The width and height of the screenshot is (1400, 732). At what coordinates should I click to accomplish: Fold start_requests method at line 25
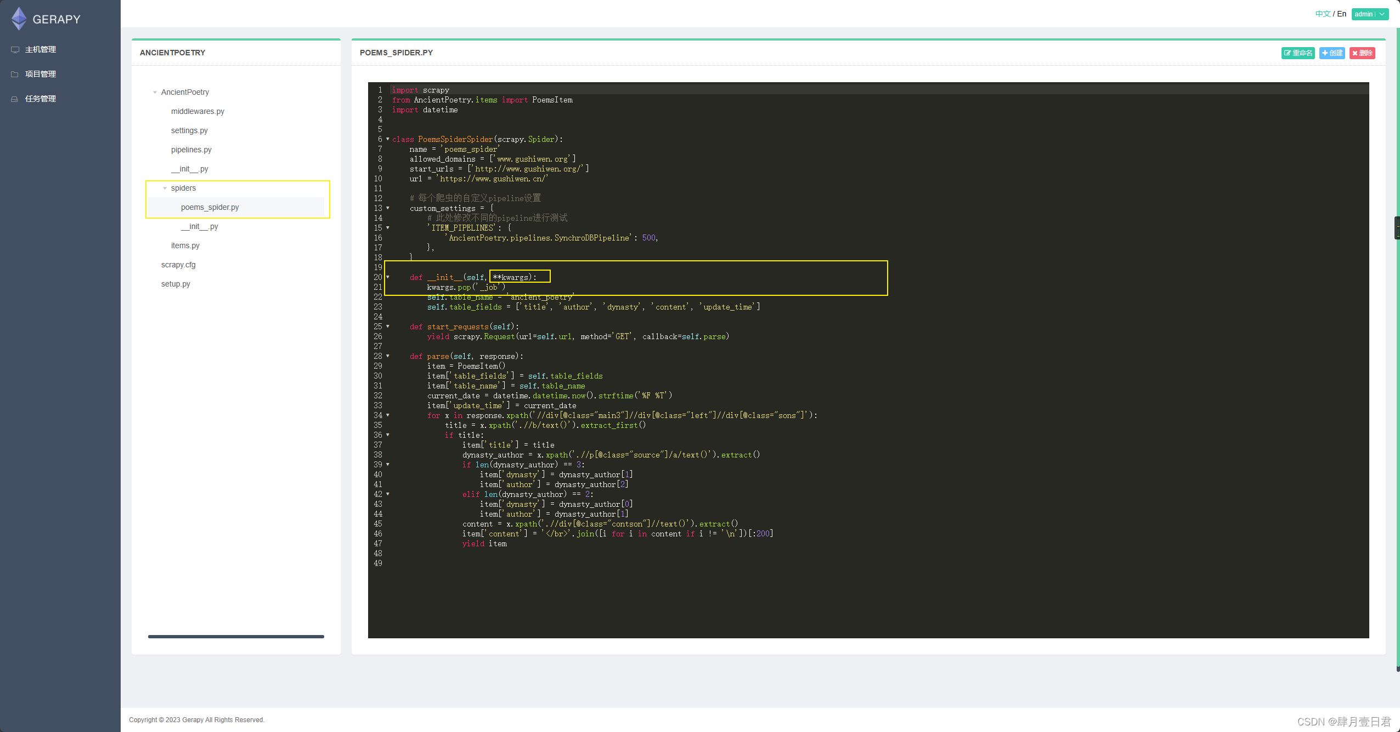(388, 327)
